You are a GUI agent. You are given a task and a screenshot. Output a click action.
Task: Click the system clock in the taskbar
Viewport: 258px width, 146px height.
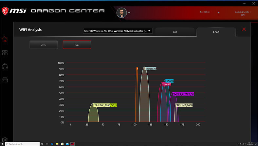coord(250,144)
